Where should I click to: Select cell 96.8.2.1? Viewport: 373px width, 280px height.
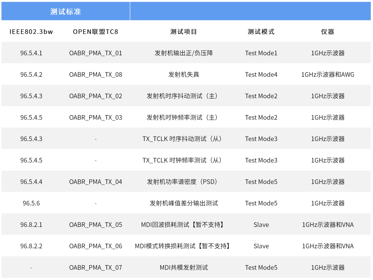31,225
